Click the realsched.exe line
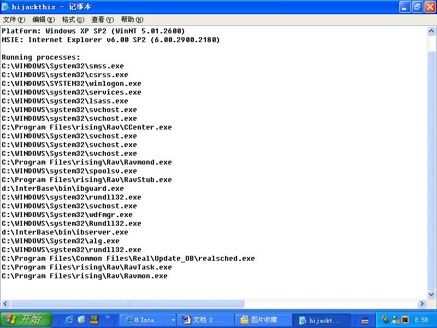The height and width of the screenshot is (328, 437). [128, 258]
